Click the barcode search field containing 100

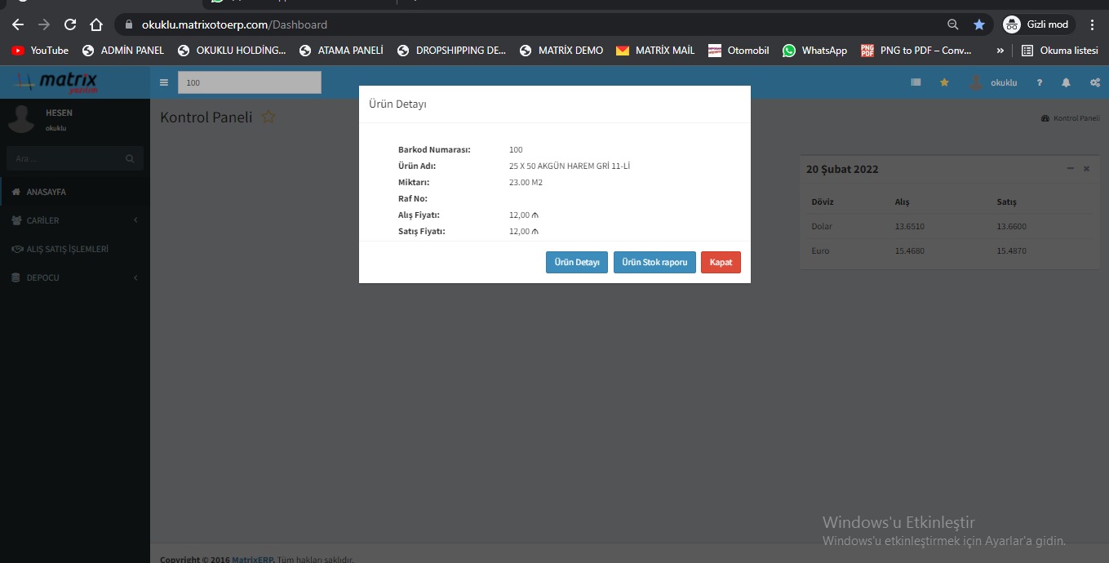[249, 82]
